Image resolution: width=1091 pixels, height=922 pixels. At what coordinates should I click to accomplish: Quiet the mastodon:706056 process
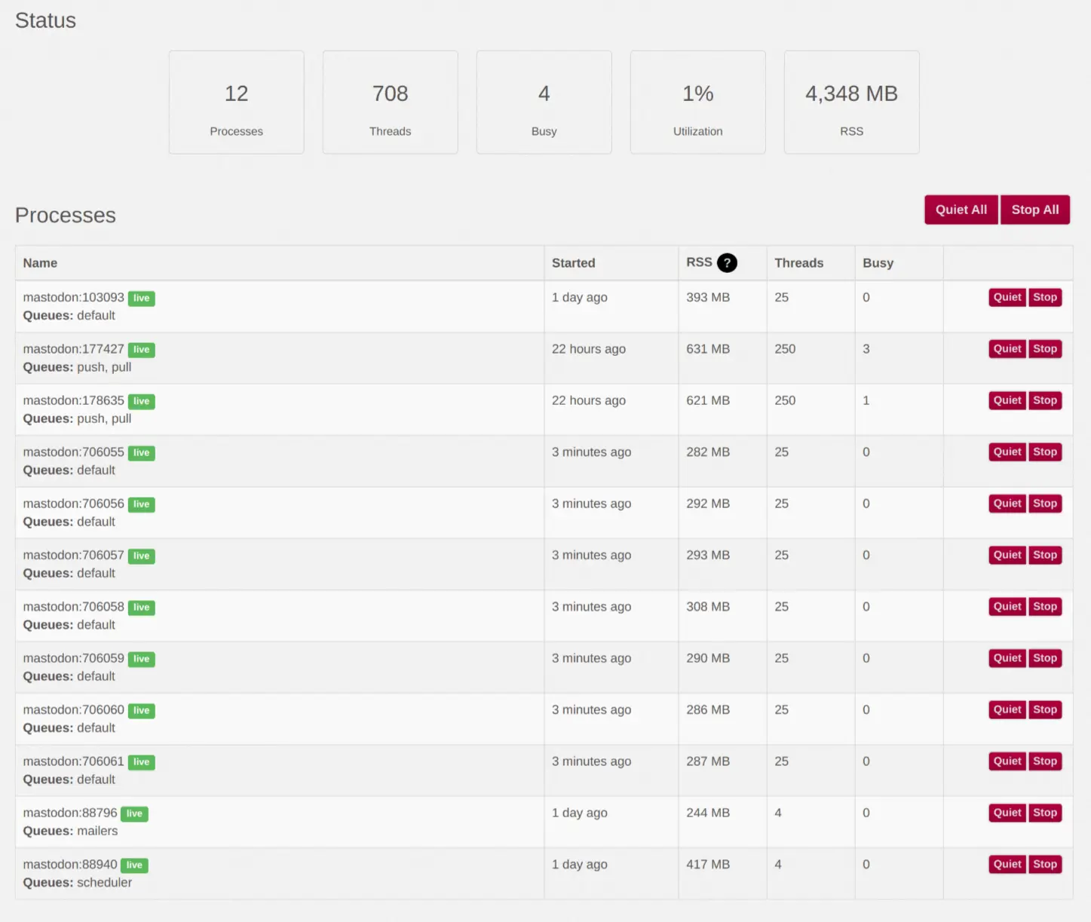click(x=1007, y=504)
